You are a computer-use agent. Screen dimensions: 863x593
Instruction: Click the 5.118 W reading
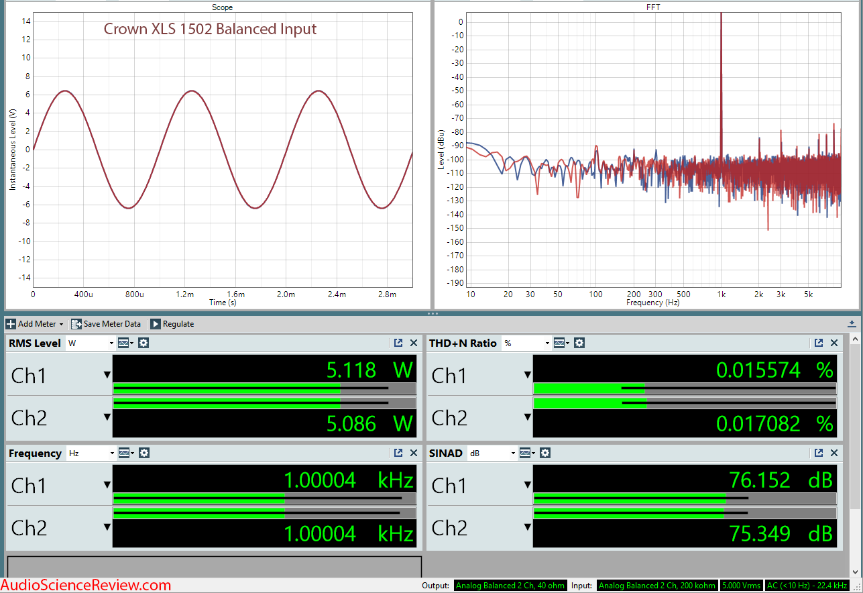tap(369, 370)
